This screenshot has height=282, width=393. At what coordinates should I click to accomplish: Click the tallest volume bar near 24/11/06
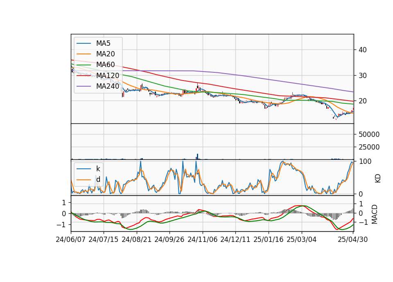[x=197, y=157]
